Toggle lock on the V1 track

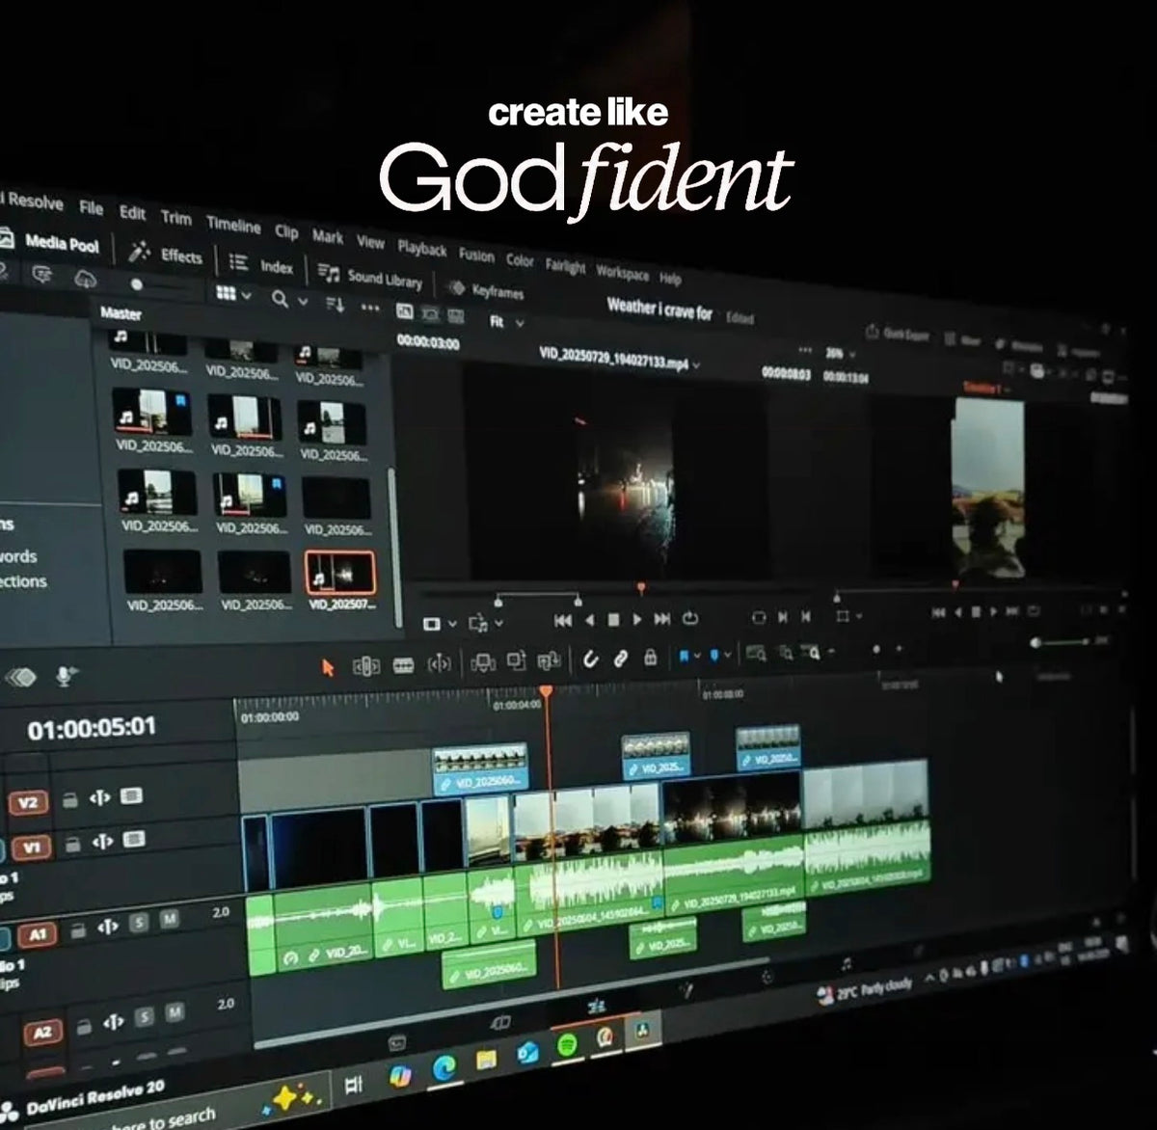72,845
